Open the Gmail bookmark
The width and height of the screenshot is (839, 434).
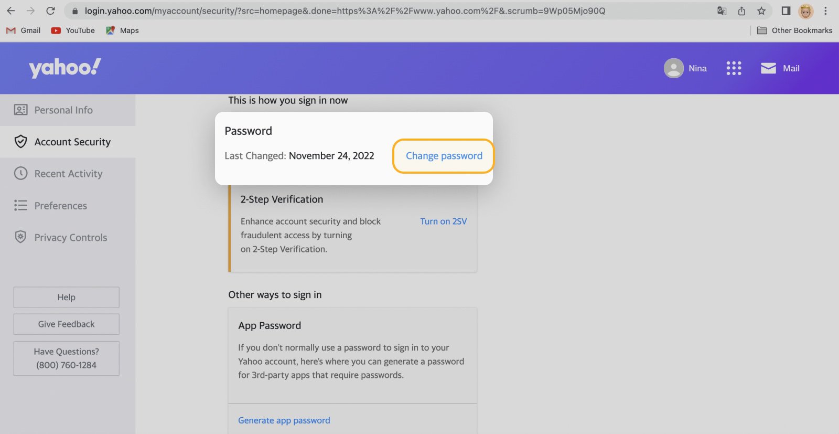[x=24, y=30]
